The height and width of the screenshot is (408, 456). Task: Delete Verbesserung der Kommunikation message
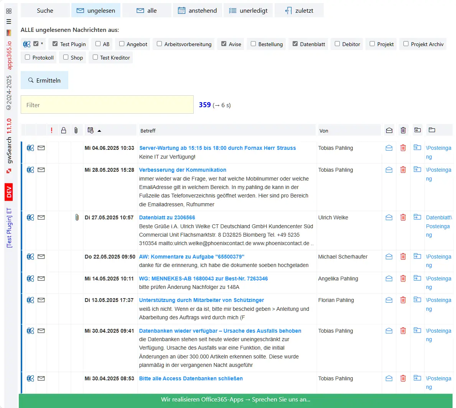click(x=403, y=170)
